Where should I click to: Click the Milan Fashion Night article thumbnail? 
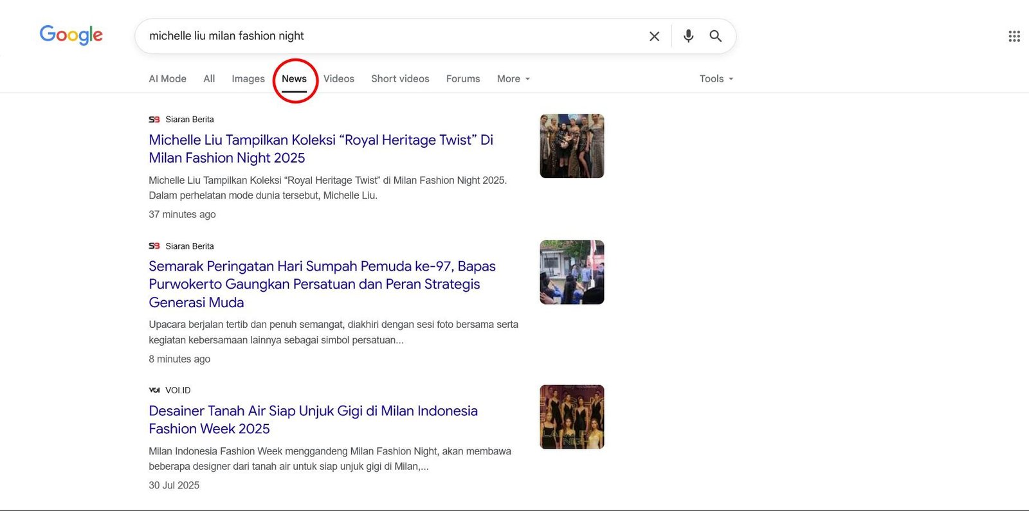(572, 146)
